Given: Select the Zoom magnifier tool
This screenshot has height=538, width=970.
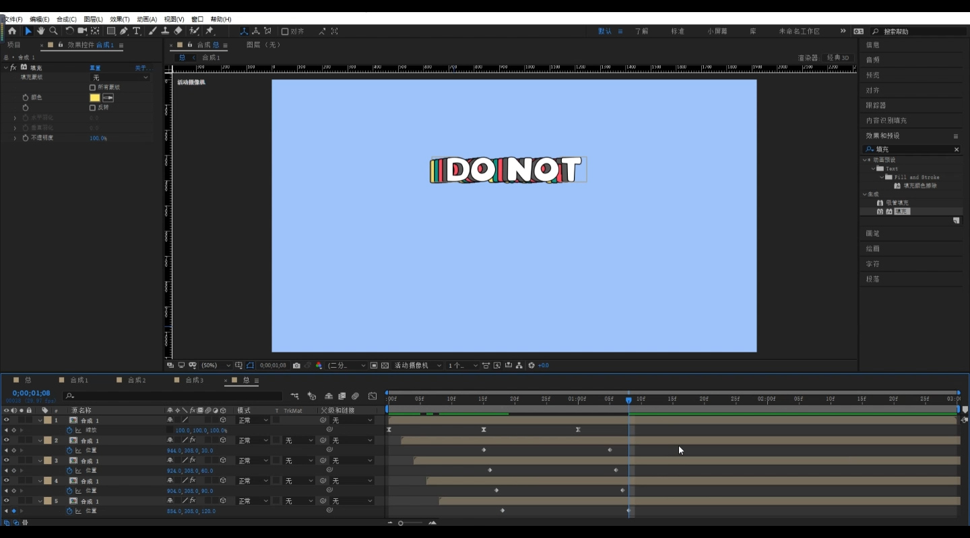Looking at the screenshot, I should [53, 31].
